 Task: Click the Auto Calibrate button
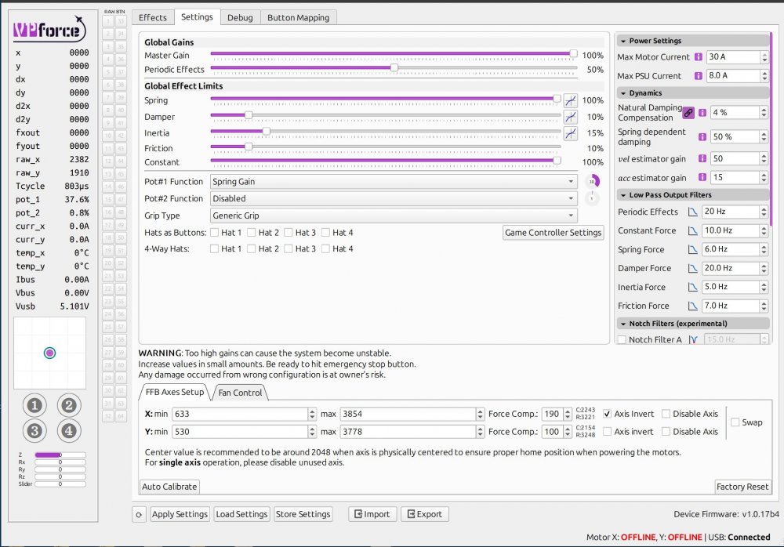tap(169, 487)
